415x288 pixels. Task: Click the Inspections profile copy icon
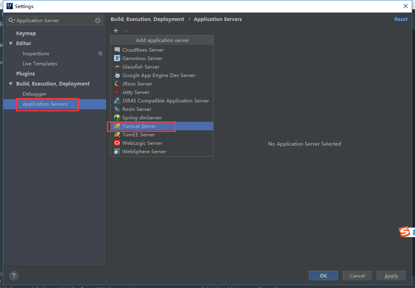pos(100,53)
